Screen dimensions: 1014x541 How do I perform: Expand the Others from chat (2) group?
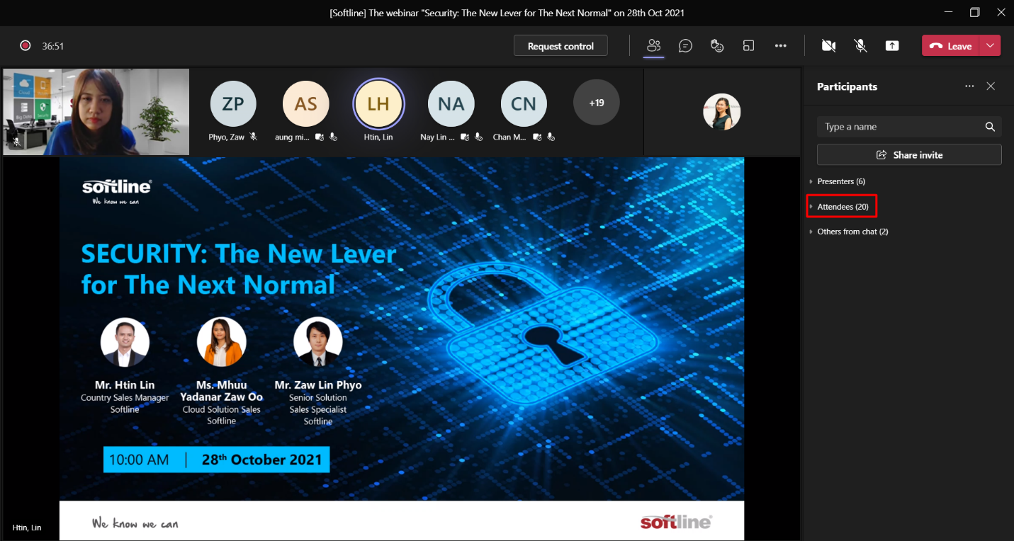[x=852, y=232]
